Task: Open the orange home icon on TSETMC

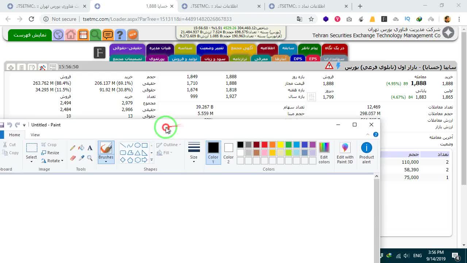Action: click(71, 35)
